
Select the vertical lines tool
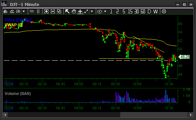pos(38,11)
